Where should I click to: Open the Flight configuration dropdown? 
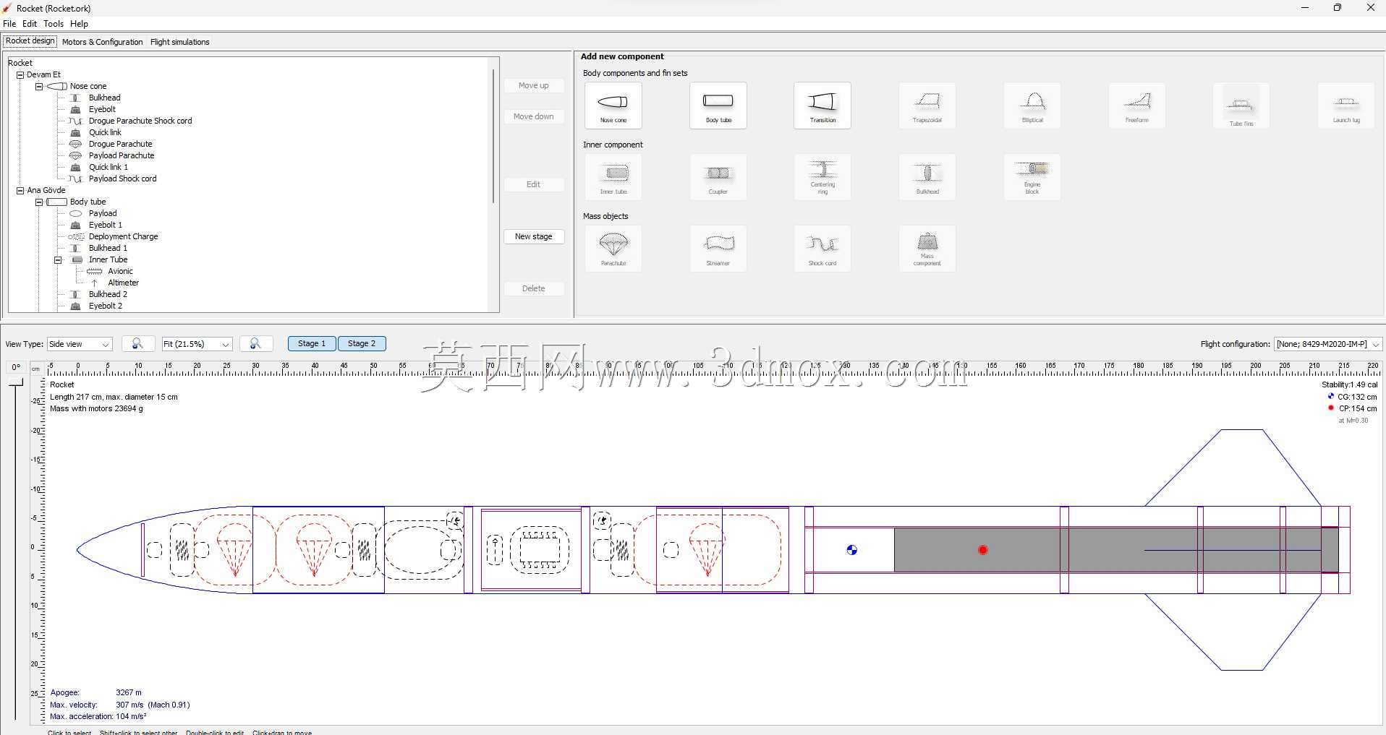tap(1328, 344)
